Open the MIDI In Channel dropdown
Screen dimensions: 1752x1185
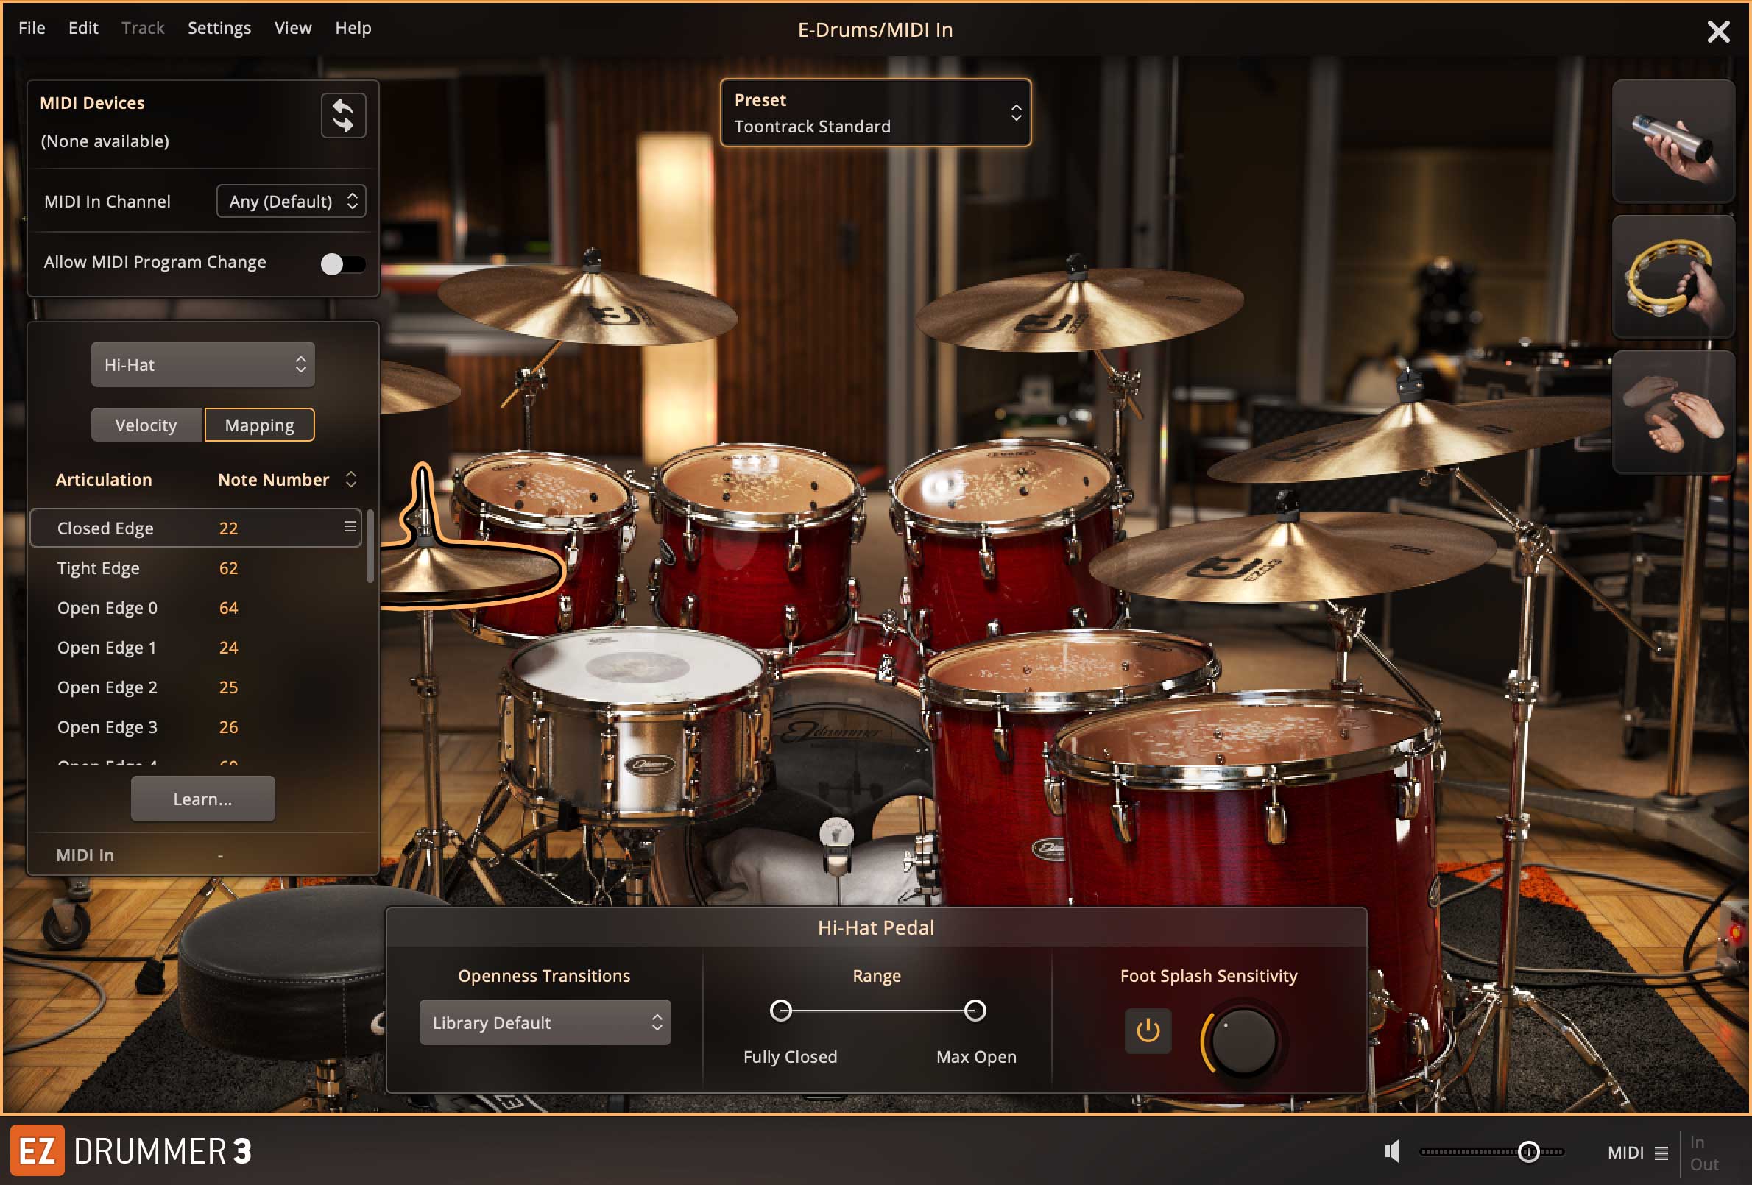[291, 201]
